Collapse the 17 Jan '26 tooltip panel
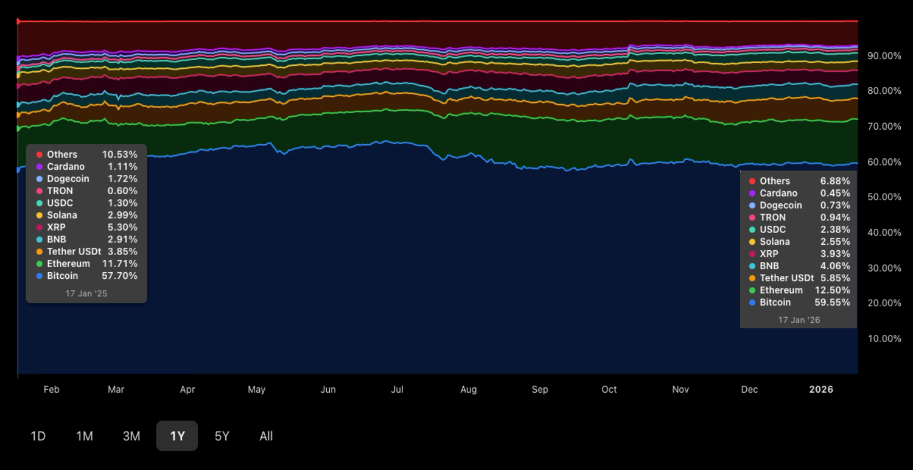The height and width of the screenshot is (470, 913). [798, 320]
